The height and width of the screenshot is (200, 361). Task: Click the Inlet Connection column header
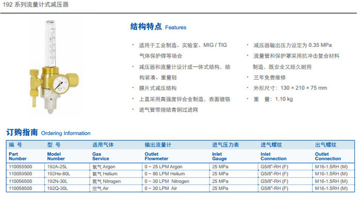pyautogui.click(x=273, y=156)
